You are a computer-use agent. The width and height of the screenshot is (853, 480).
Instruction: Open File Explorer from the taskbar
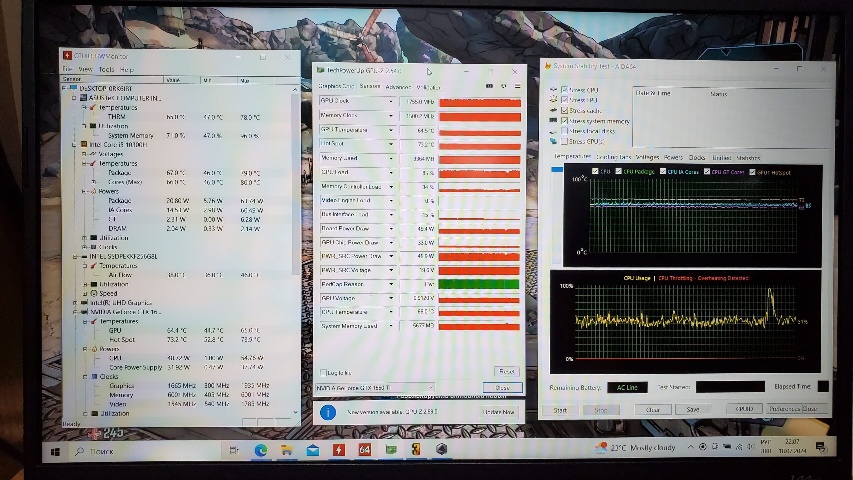click(287, 450)
